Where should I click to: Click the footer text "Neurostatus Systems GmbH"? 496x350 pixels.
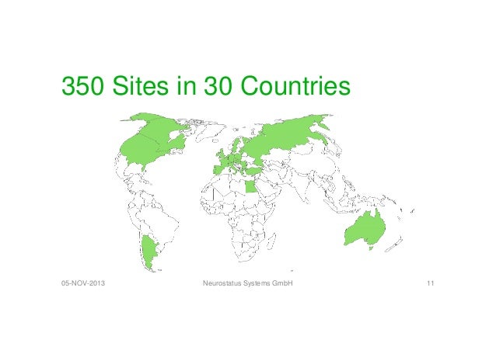[248, 283]
